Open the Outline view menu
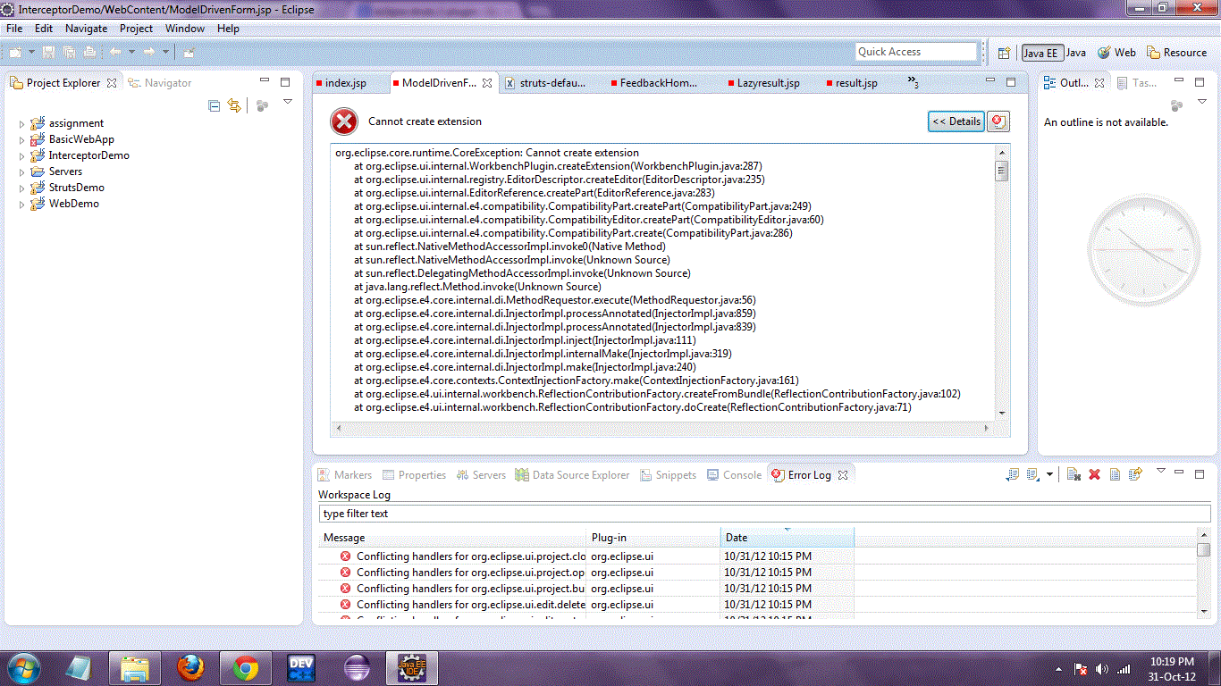This screenshot has height=686, width=1221. point(1202,103)
